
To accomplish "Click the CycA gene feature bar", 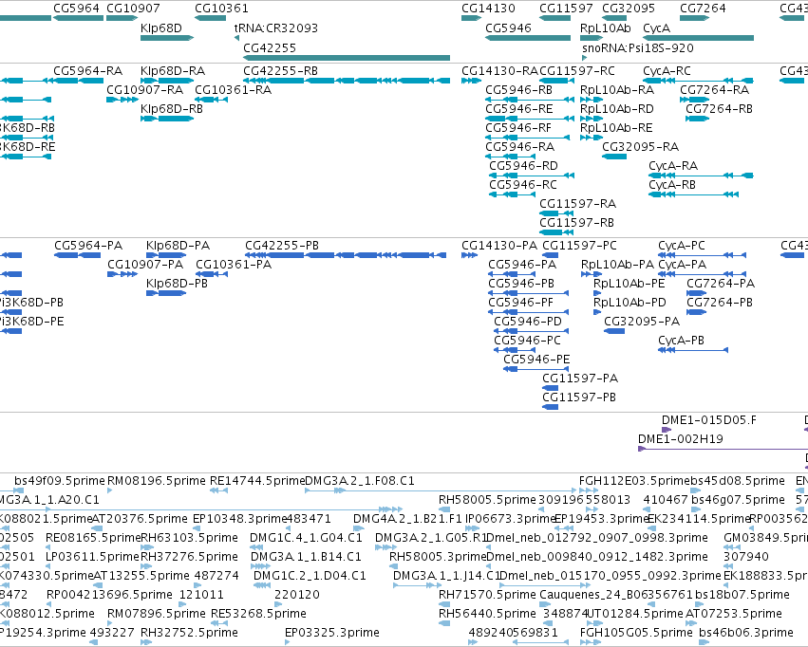I will point(698,38).
